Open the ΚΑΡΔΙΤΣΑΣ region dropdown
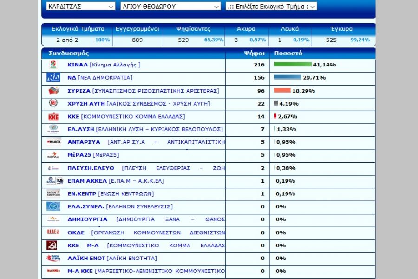Image resolution: width=418 pixels, height=279 pixels. pos(80,6)
